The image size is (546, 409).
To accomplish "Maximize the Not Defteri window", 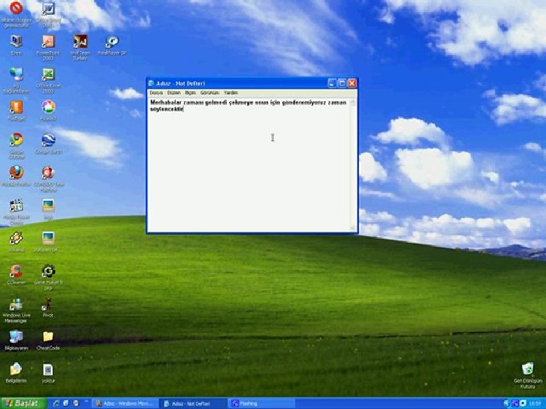I will coord(342,83).
